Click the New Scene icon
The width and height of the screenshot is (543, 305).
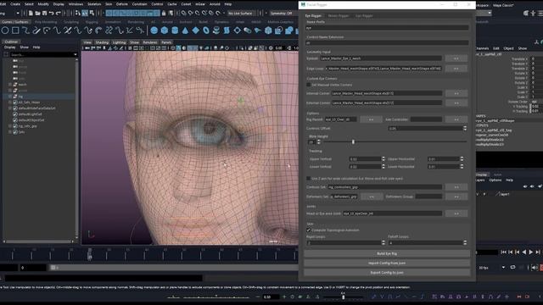click(x=31, y=14)
